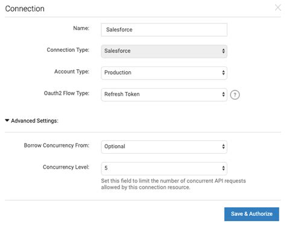
Task: Open the Borrow Concurrency From Optional dropdown
Action: point(164,147)
